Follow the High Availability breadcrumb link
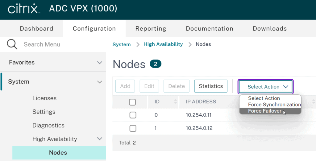Image resolution: width=316 pixels, height=161 pixels. [163, 44]
